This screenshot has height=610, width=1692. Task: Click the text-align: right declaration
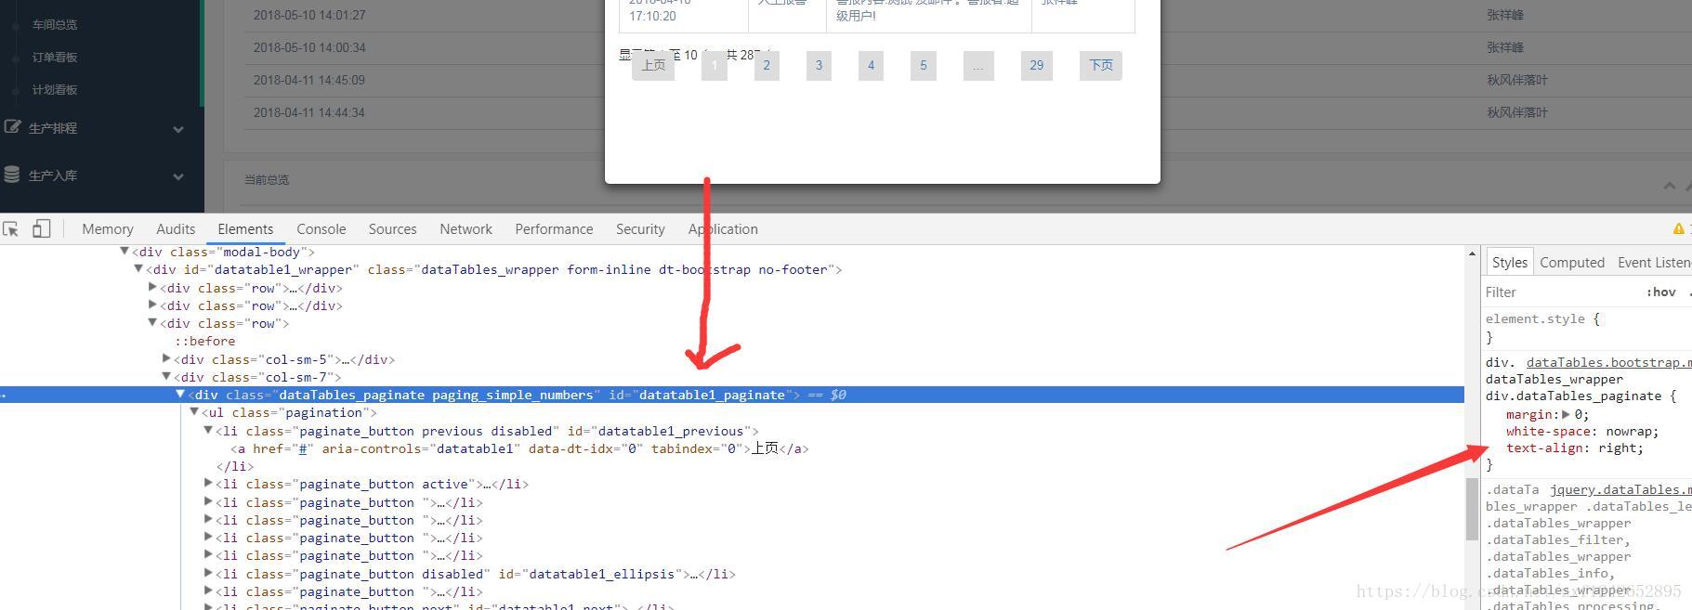1575,448
